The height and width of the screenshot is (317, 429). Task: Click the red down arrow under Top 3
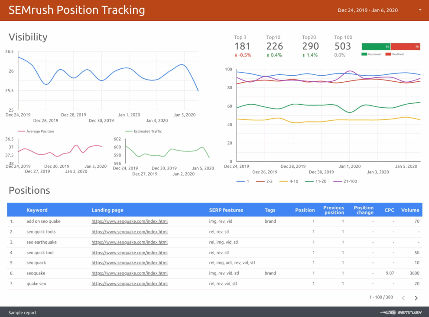236,55
